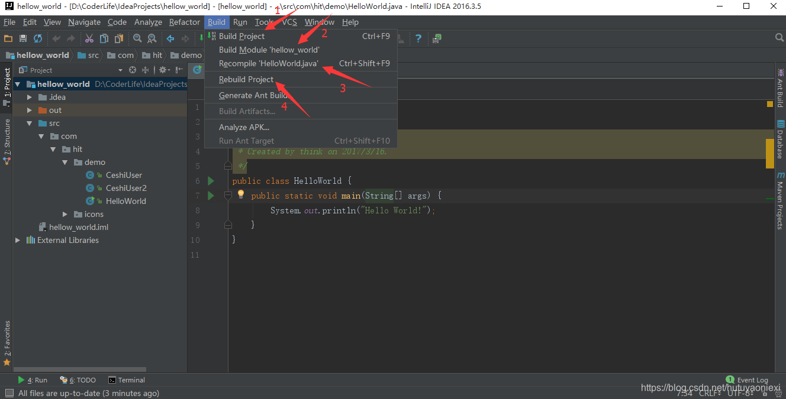786x399 pixels.
Task: Click the yellow intention lightbulb
Action: (x=241, y=194)
